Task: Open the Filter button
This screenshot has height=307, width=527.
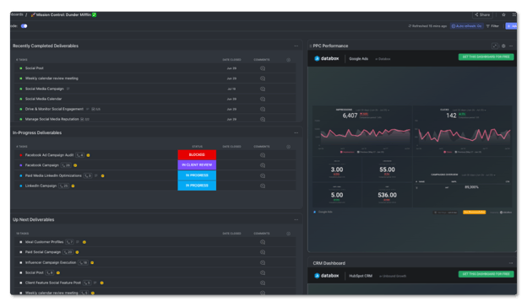Action: (x=492, y=26)
